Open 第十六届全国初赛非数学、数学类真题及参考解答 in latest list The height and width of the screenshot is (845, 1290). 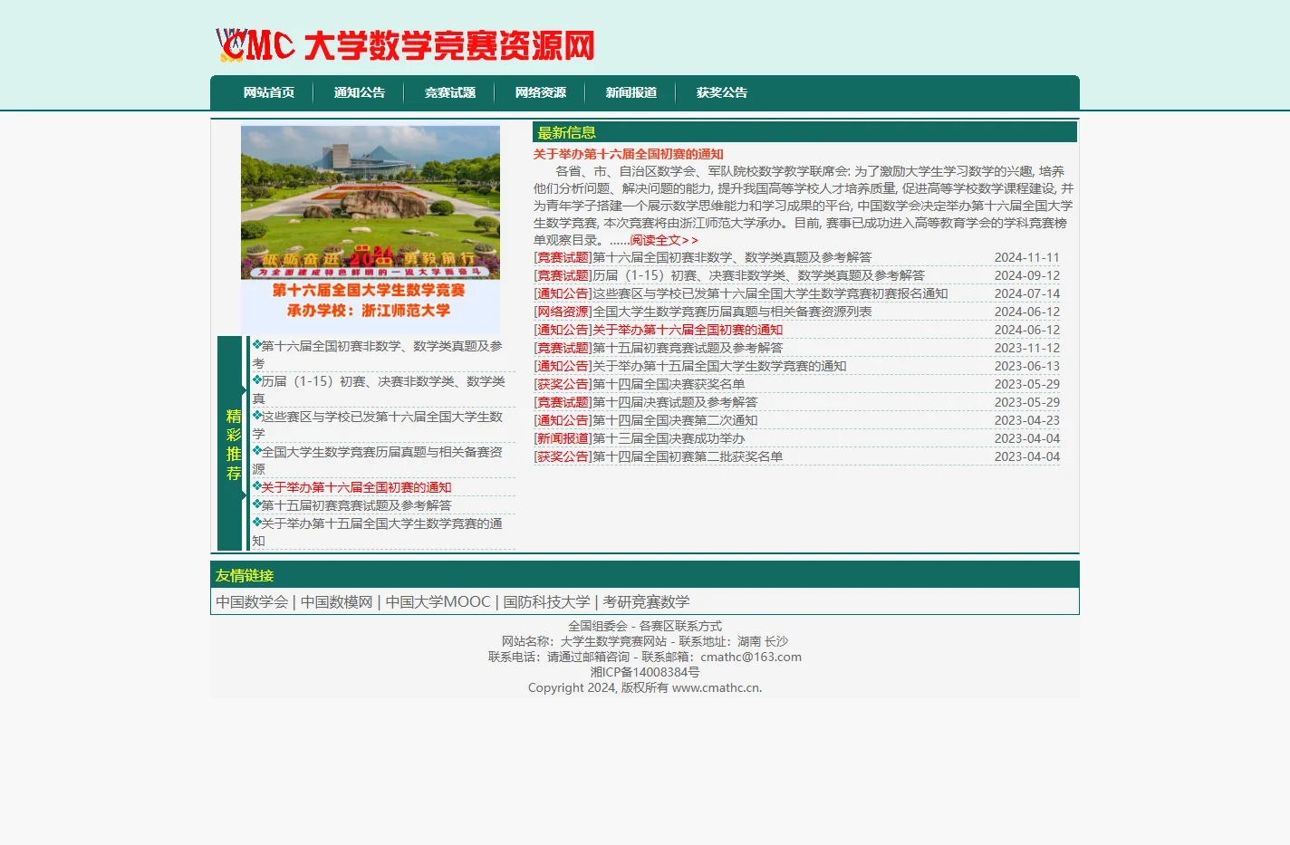coord(732,257)
